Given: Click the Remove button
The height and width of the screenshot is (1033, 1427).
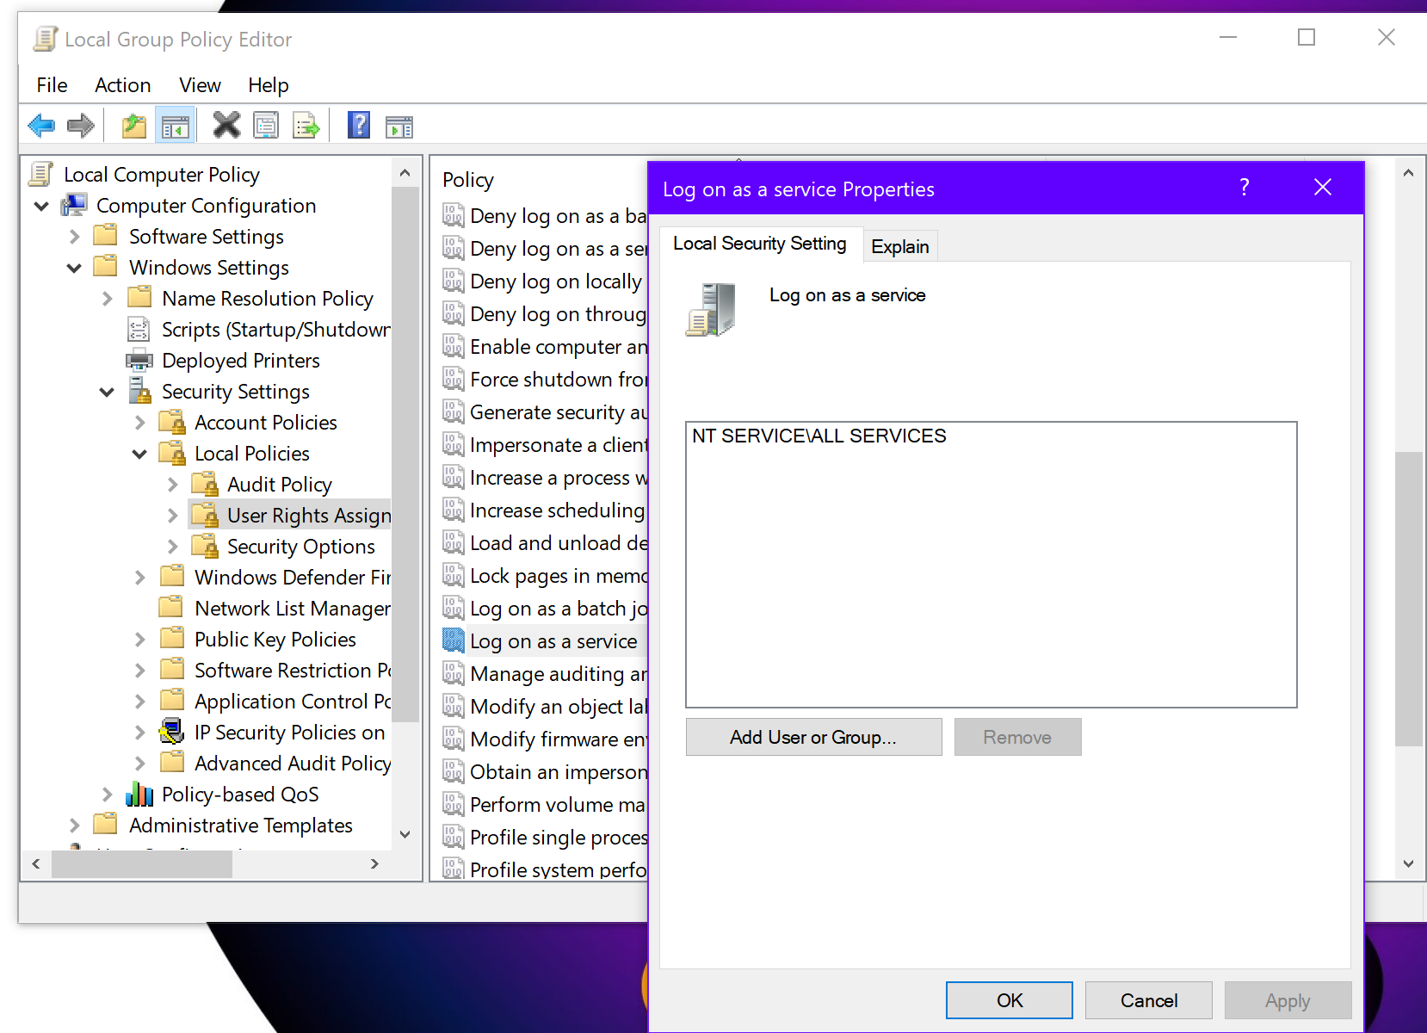Looking at the screenshot, I should [x=1017, y=737].
